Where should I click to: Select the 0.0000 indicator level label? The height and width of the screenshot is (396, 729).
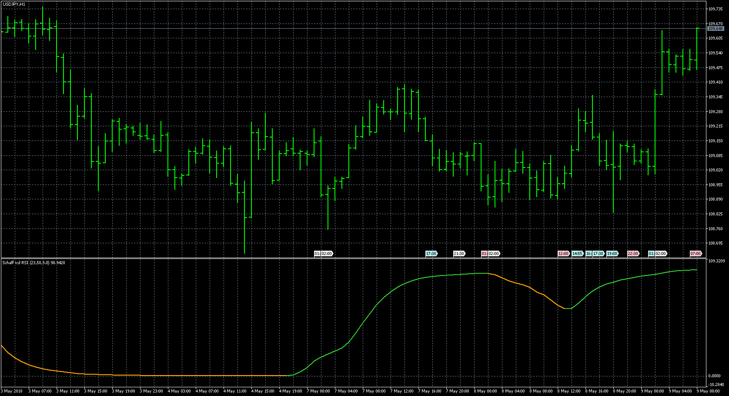coord(715,376)
